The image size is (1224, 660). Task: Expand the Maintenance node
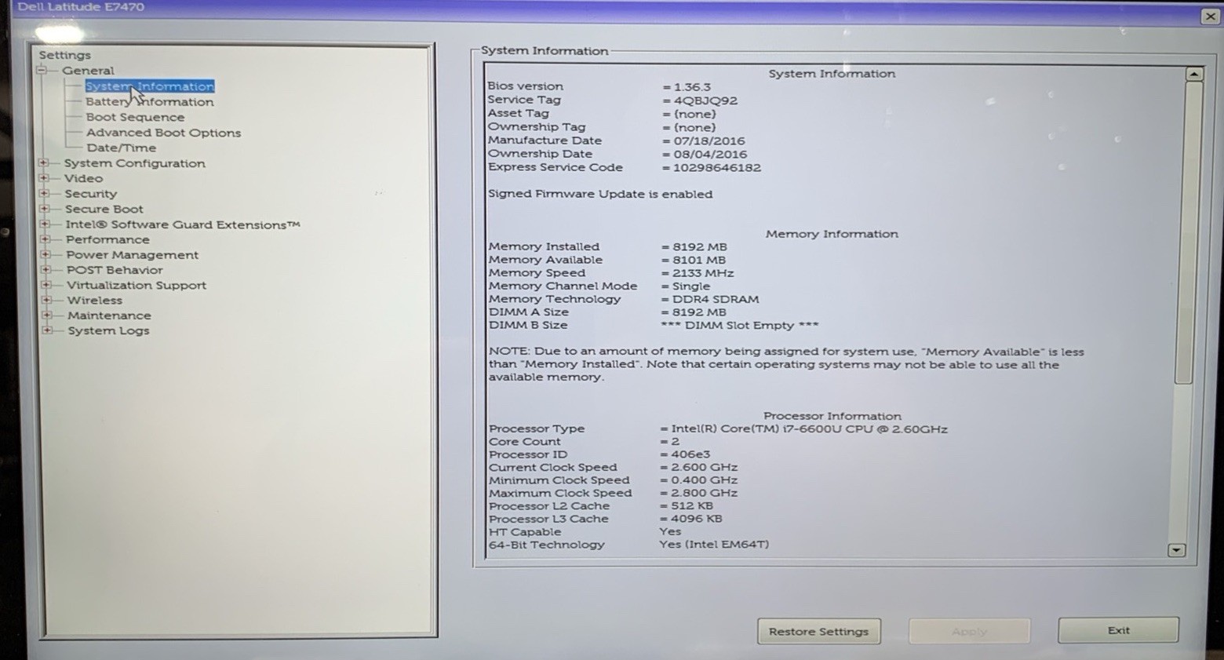point(47,315)
